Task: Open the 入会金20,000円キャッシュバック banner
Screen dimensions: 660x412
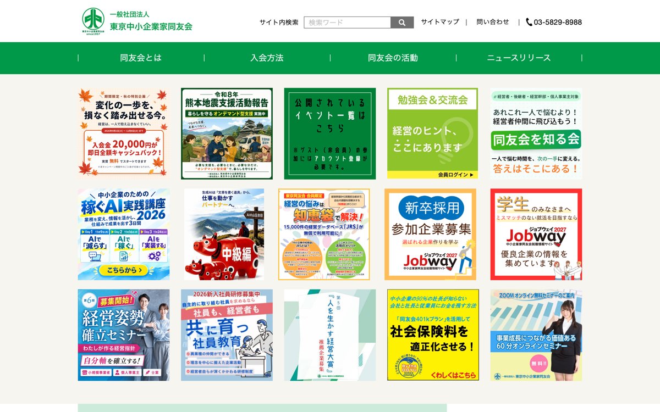Action: point(124,133)
